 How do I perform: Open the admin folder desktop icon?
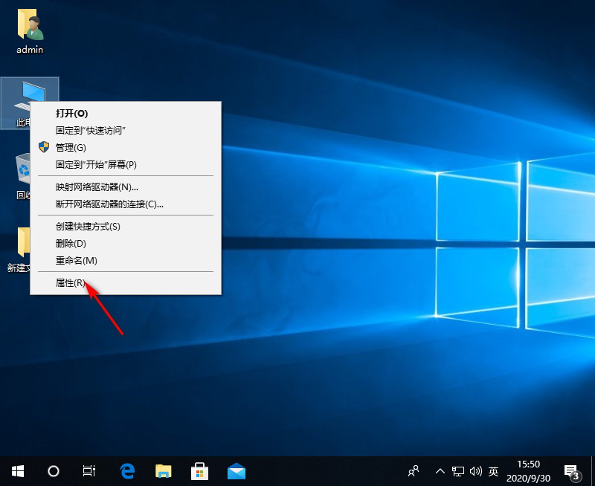(30, 30)
